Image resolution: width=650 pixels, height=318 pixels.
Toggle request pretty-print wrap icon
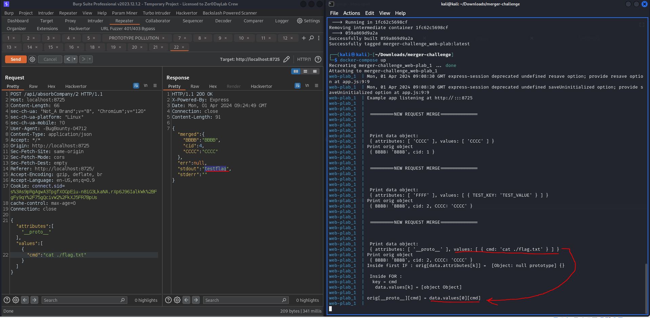(x=136, y=86)
